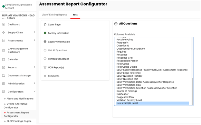Select the Factory Information section
The width and height of the screenshot is (201, 125).
59,33
